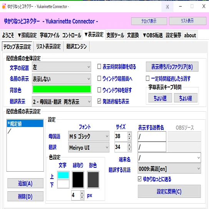209x209 pixels.
Task: Uncheck 発話過程も表示 checkbox
Action: coord(99,101)
